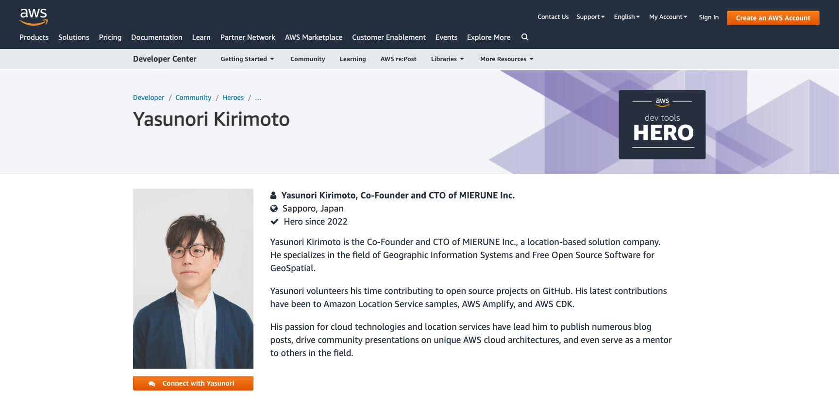The height and width of the screenshot is (407, 839).
Task: Open Partner Network in the navigation
Action: (x=248, y=37)
